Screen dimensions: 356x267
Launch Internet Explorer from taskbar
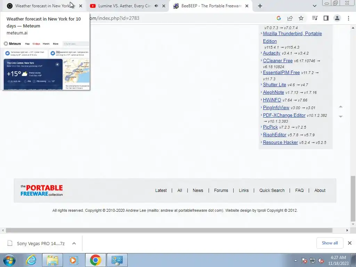(x=31, y=260)
